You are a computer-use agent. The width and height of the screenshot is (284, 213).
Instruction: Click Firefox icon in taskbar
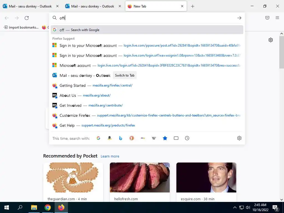pyautogui.click(x=61, y=207)
